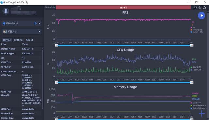Select the OS row

coord(21,58)
